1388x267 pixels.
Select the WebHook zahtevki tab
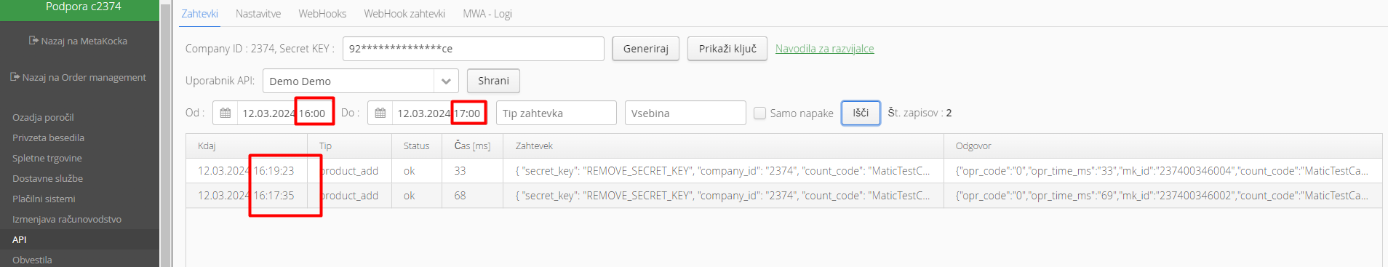point(404,14)
